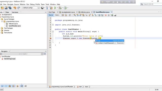
Task: Click the New Project toolbar icon
Action: tap(2, 8)
